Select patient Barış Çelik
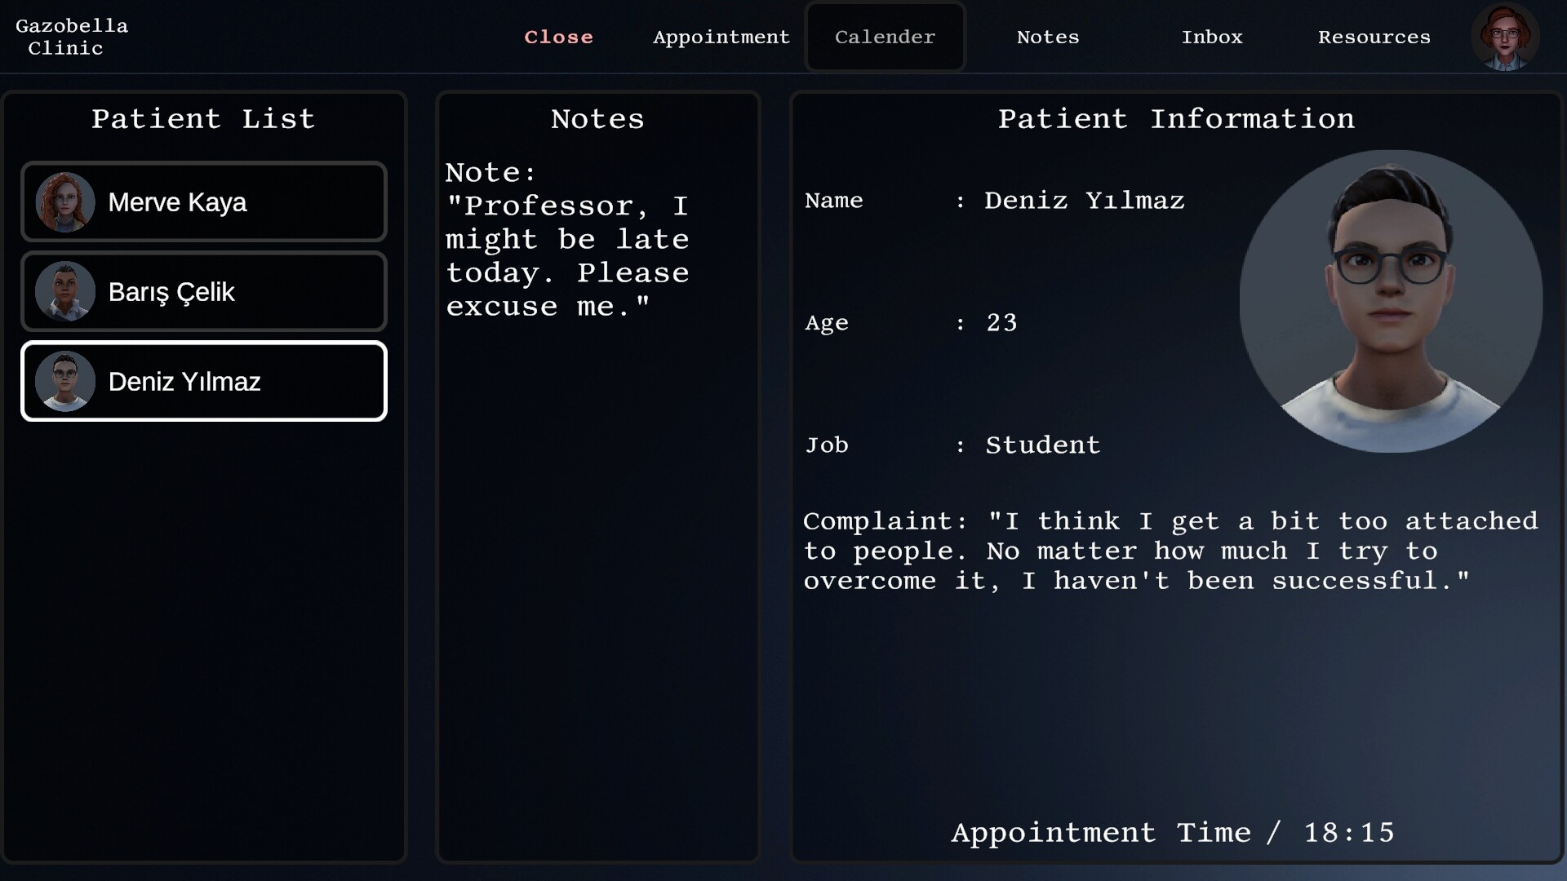The image size is (1567, 881). pos(204,291)
